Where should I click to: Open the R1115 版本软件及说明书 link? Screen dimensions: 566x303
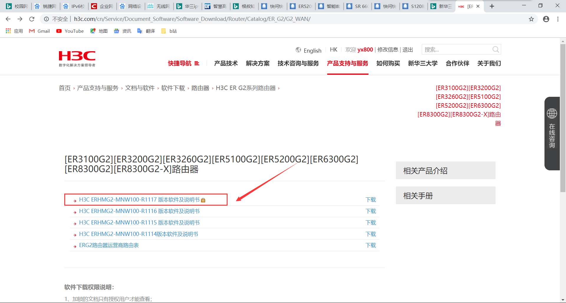(139, 223)
